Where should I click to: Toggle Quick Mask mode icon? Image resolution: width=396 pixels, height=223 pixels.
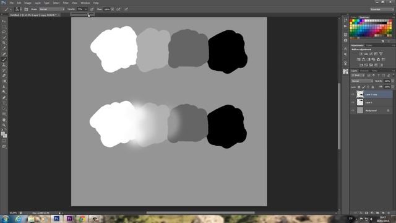click(x=4, y=141)
